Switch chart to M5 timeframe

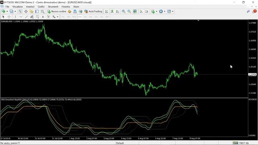[x=69, y=17]
